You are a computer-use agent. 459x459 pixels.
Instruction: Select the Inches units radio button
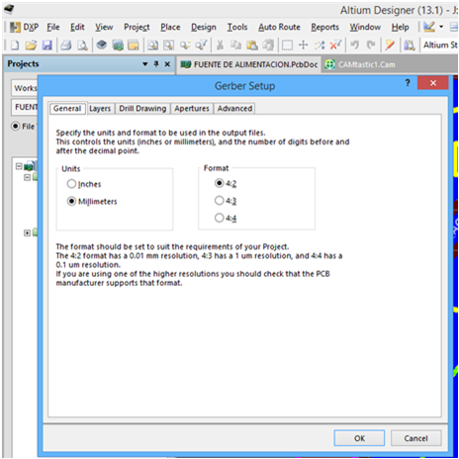71,184
